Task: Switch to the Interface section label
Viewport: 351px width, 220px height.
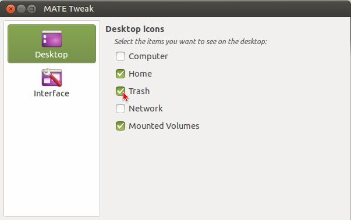Action: coord(51,93)
